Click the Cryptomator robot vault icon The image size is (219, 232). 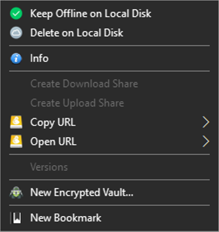pyautogui.click(x=16, y=193)
